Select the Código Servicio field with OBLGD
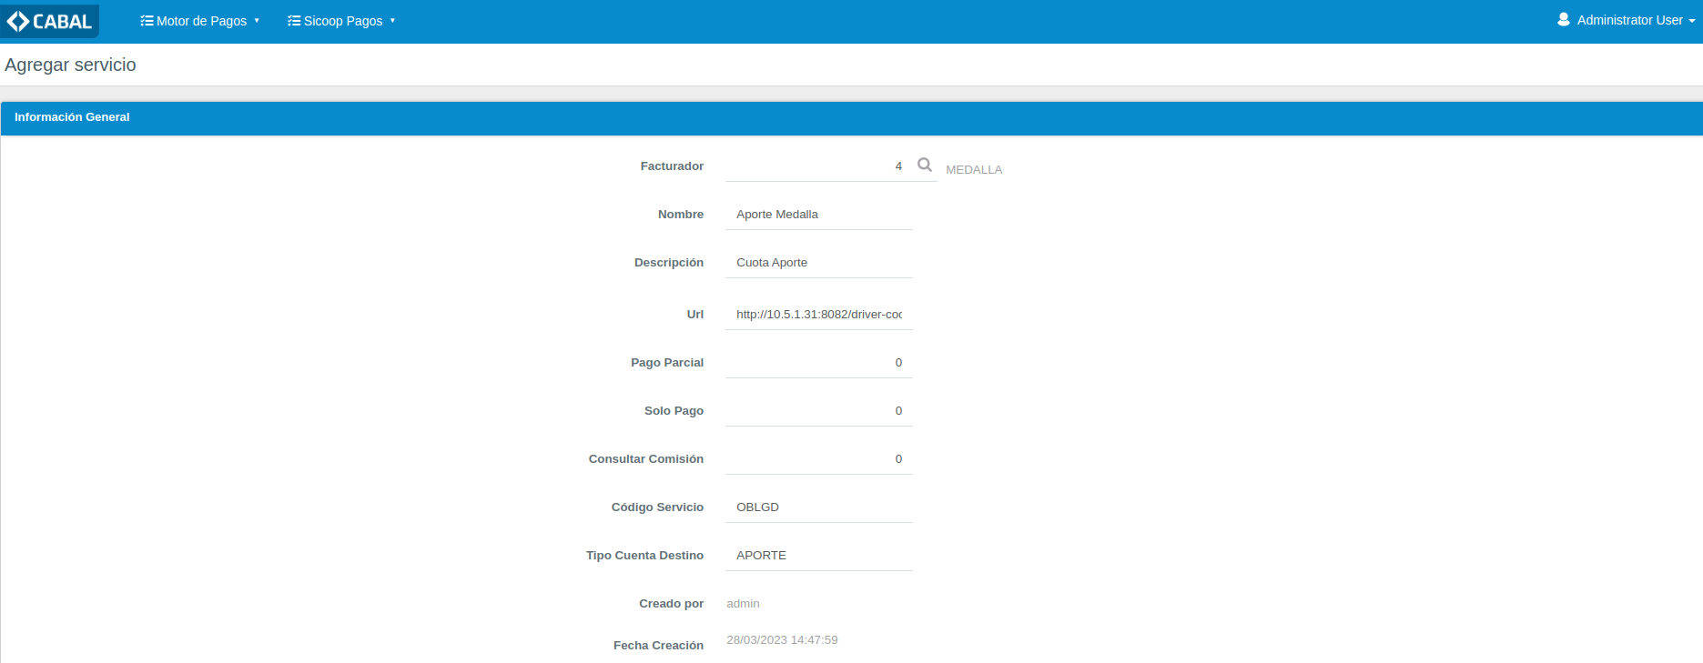The image size is (1703, 663). tap(818, 507)
